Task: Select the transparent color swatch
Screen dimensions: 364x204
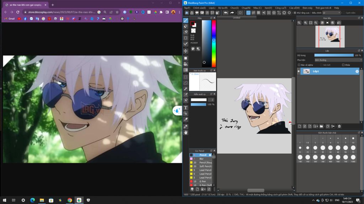Action: coord(193,30)
